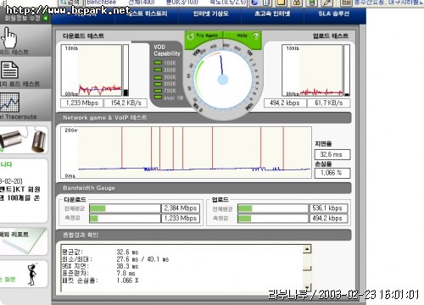The height and width of the screenshot is (305, 424).
Task: Click the 최소/최대 27.6 ms / 40.1 ms row
Action: pyautogui.click(x=115, y=259)
